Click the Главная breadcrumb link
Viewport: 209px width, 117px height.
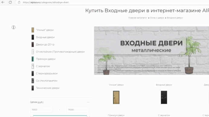coord(132,18)
